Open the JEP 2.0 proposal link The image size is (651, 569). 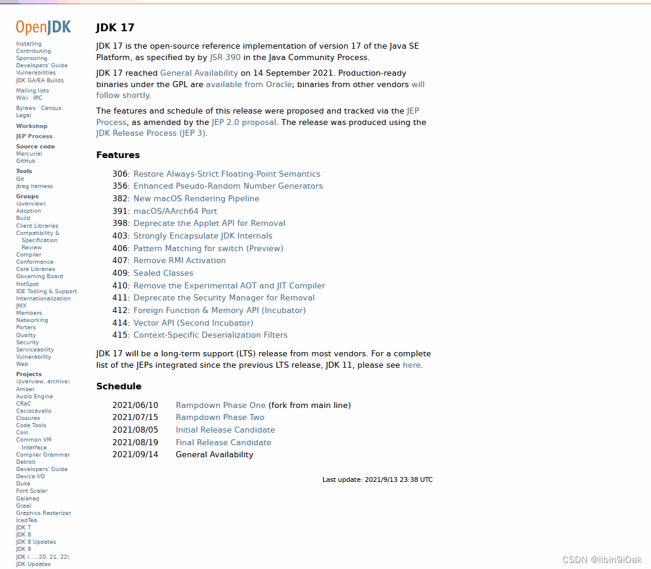(243, 122)
